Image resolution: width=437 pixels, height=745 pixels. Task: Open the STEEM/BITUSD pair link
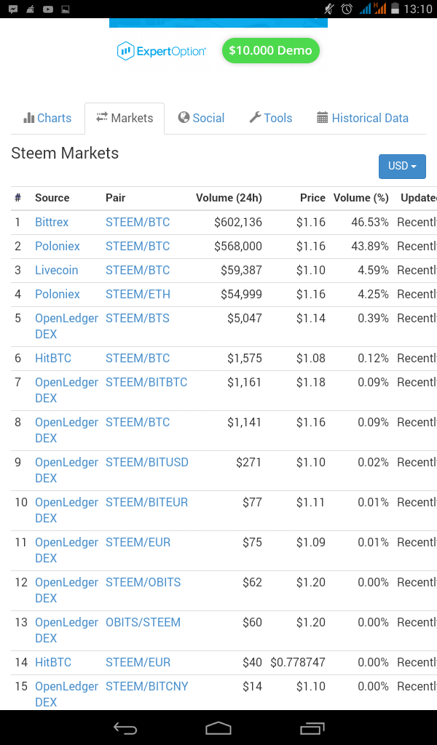point(147,462)
